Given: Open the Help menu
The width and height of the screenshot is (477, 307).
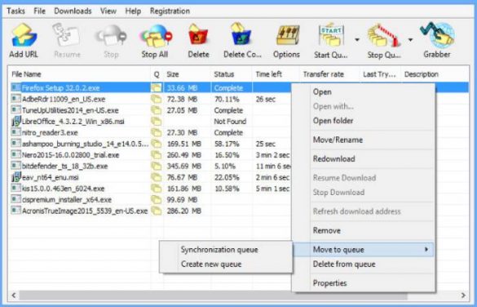Looking at the screenshot, I should (x=133, y=11).
